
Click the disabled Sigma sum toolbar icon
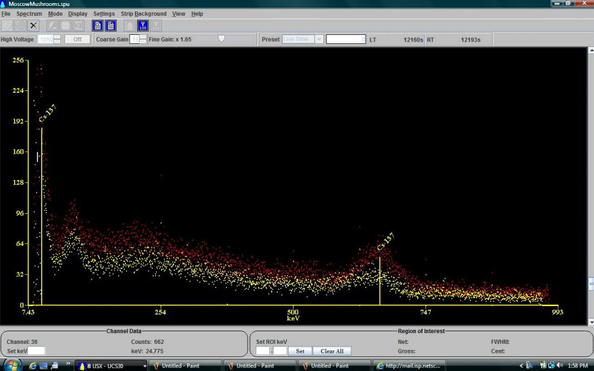(x=78, y=25)
